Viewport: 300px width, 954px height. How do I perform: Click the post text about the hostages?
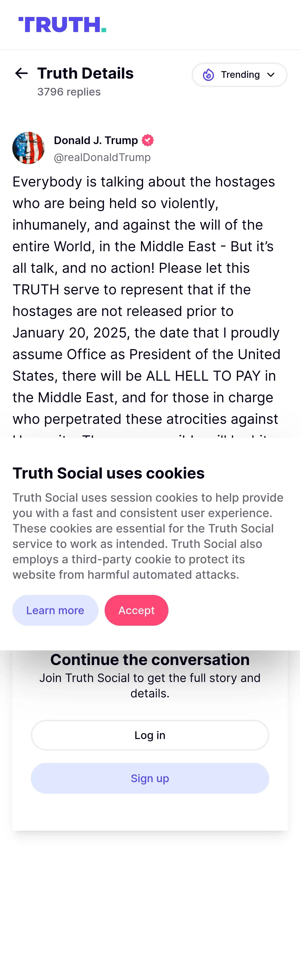[147, 300]
